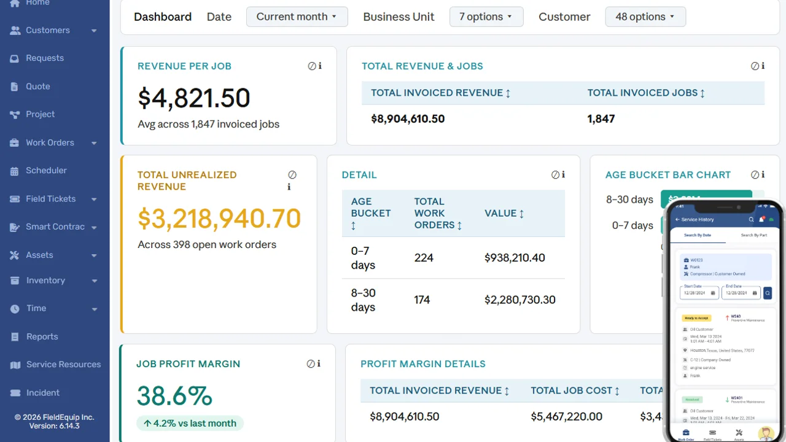Viewport: 786px width, 442px height.
Task: Tap work order W240 on phone
Action: (x=736, y=317)
